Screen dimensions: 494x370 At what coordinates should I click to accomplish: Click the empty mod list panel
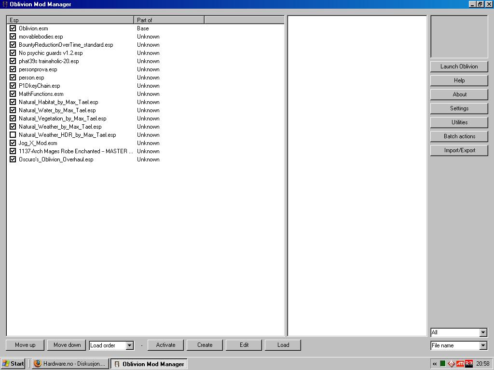(x=357, y=175)
